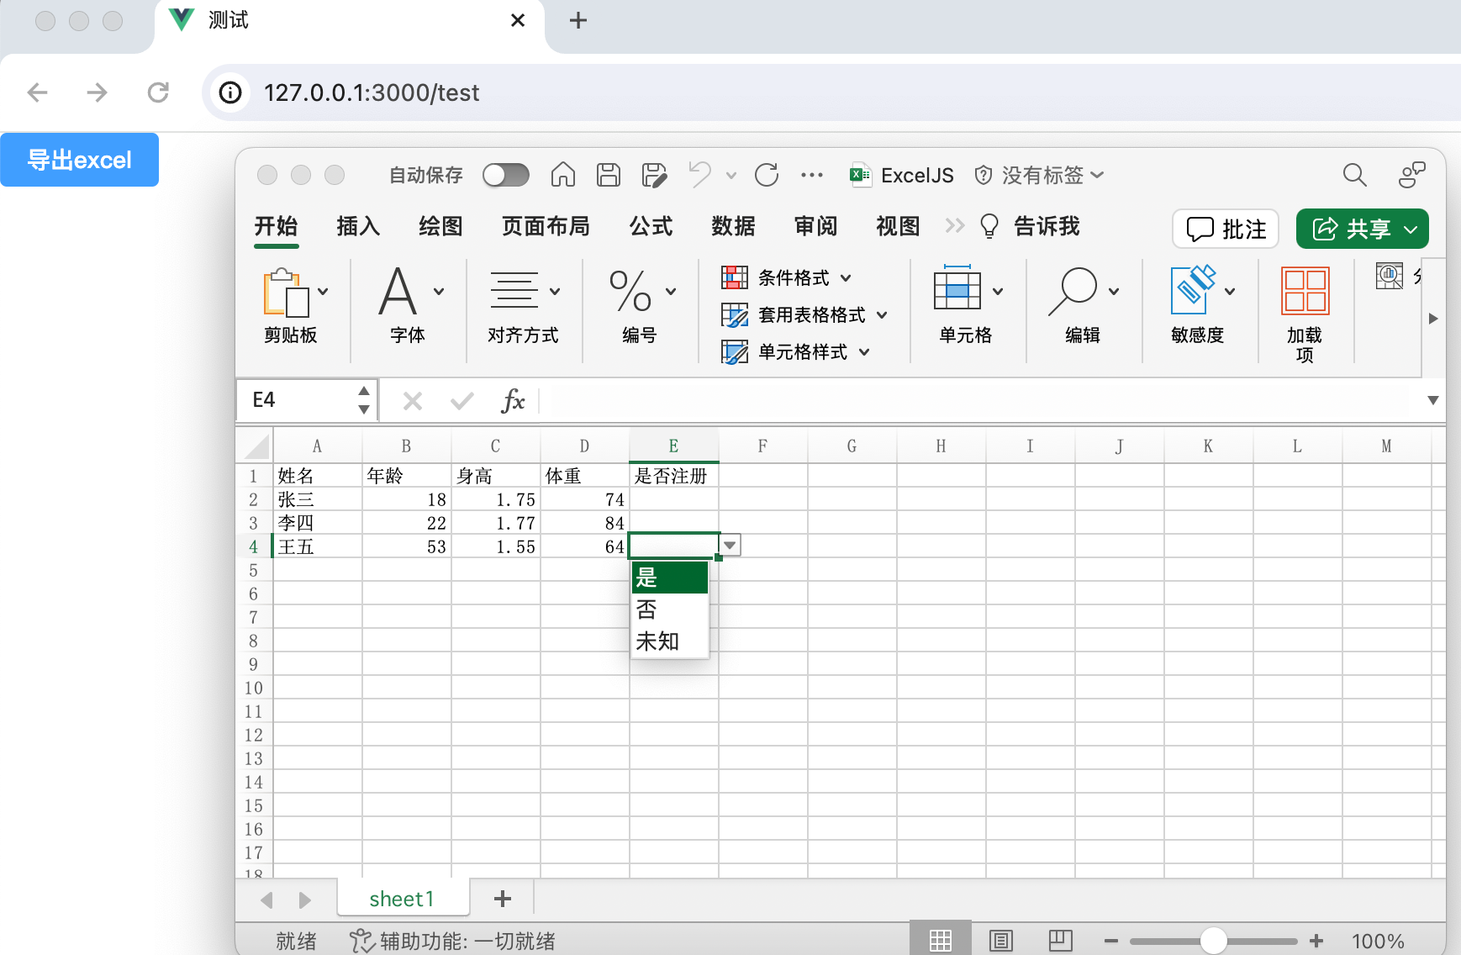The image size is (1461, 955).
Task: Click the Excel search magnifier icon
Action: [x=1354, y=175]
